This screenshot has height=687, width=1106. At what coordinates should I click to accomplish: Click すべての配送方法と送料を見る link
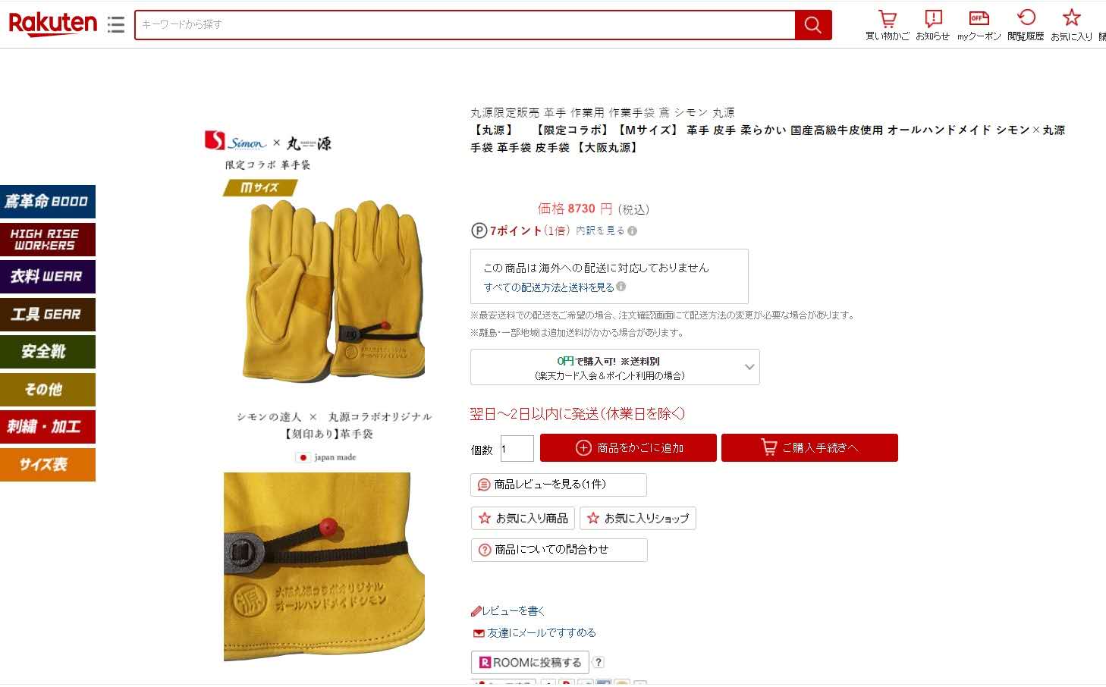point(549,287)
